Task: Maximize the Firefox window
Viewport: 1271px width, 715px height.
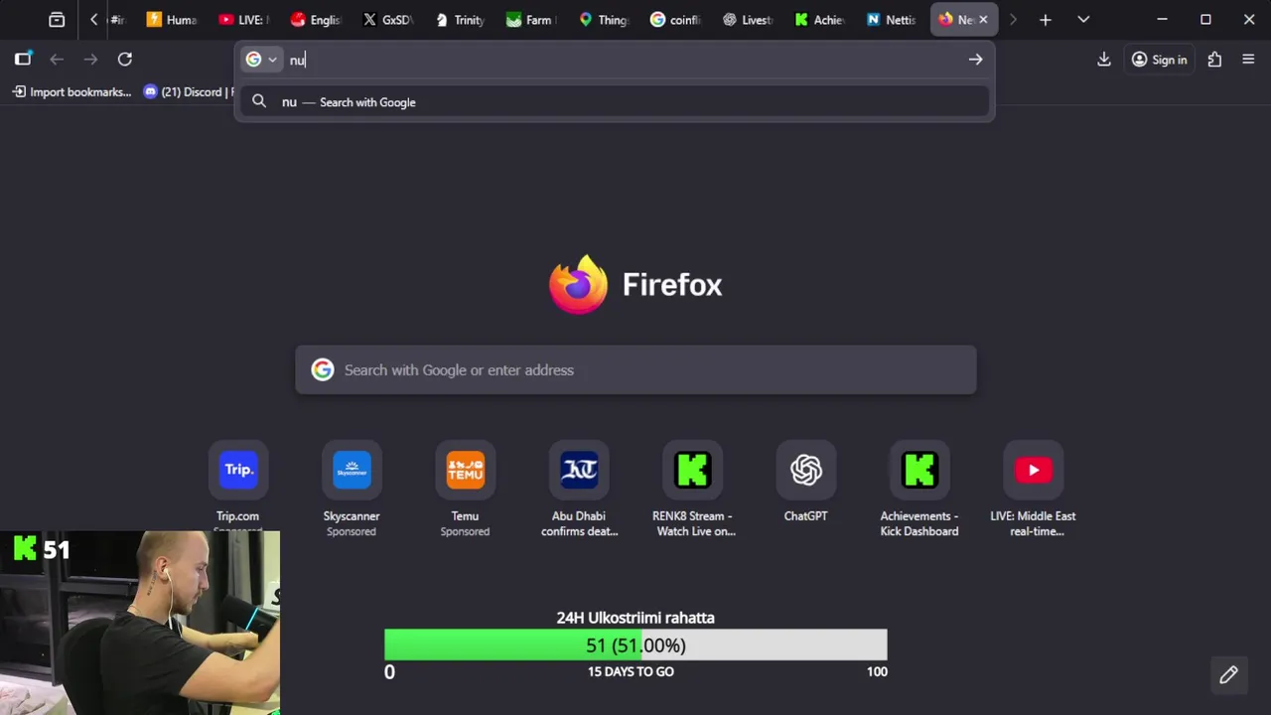Action: tap(1205, 19)
